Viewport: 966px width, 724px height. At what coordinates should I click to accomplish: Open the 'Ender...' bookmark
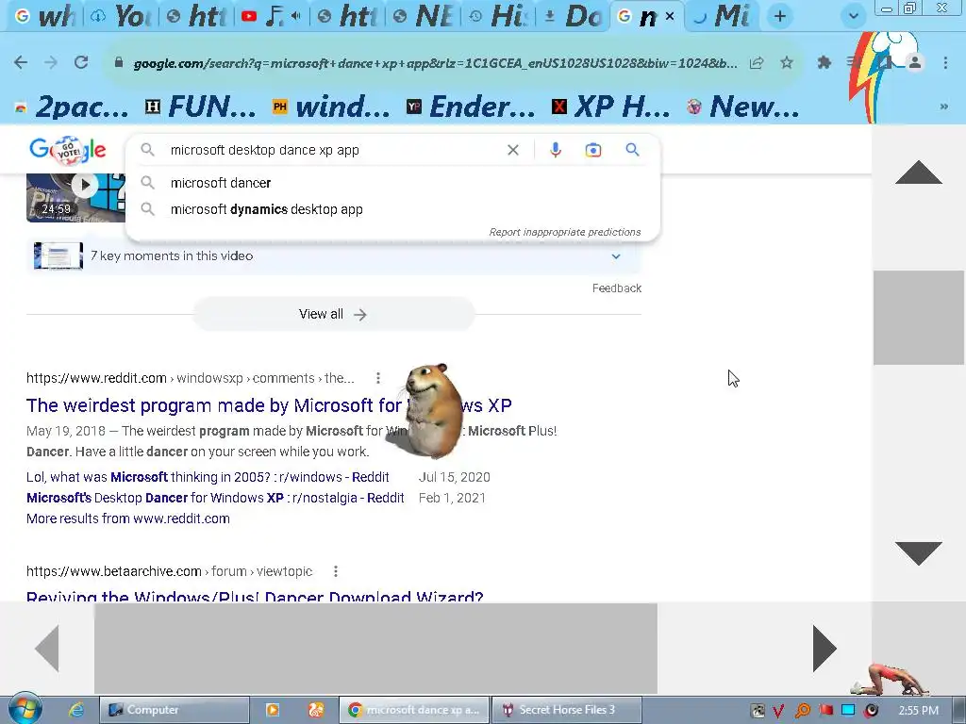tap(472, 107)
